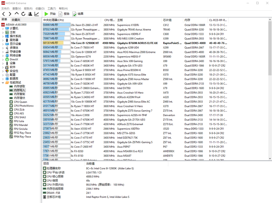The image size is (272, 203).
Task: Switch to the 菜单 tab
Action: (4, 20)
